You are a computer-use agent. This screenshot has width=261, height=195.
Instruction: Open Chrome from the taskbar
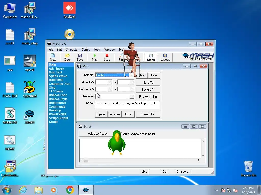click(70, 190)
